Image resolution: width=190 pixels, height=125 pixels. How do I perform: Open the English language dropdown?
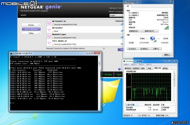(x=116, y=15)
